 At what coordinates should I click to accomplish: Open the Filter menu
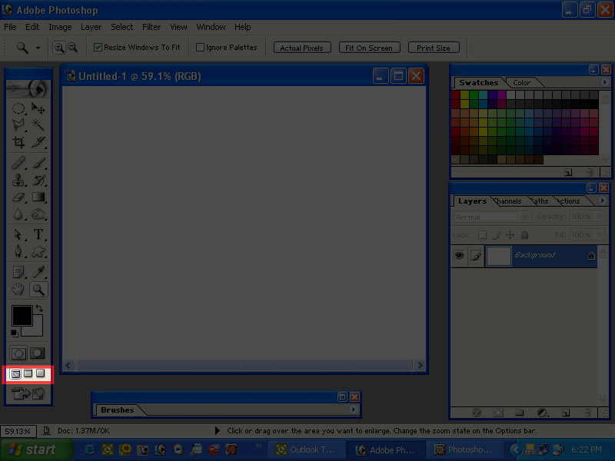point(151,27)
